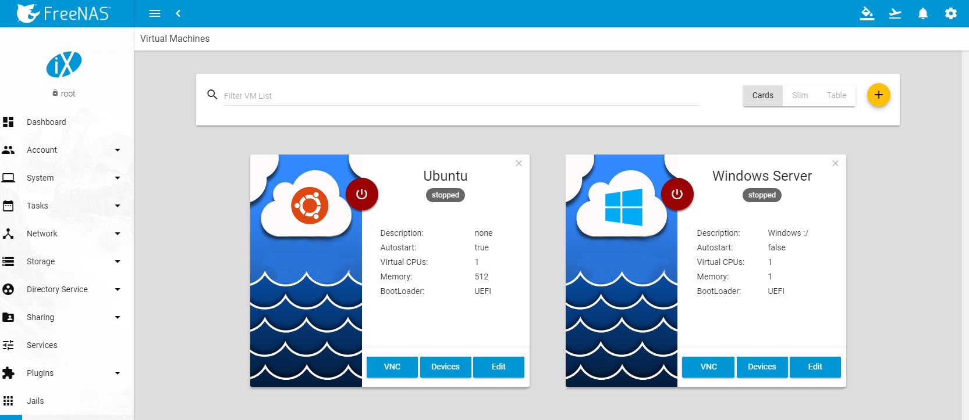Power on the Windows Server VM
969x420 pixels.
[x=677, y=194]
